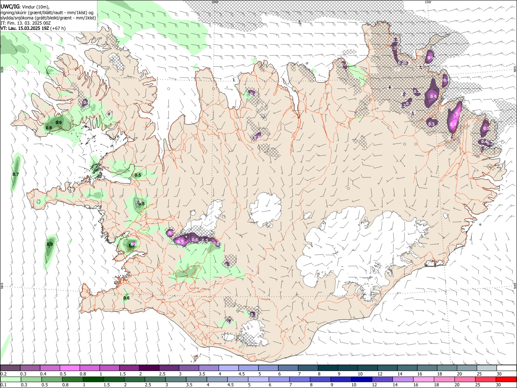Click the 3.5 label on the lower legend row
The height and width of the screenshot is (388, 517).
tap(189, 385)
